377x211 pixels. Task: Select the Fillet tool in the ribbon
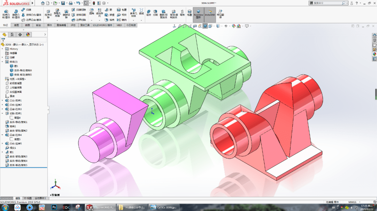(91, 11)
